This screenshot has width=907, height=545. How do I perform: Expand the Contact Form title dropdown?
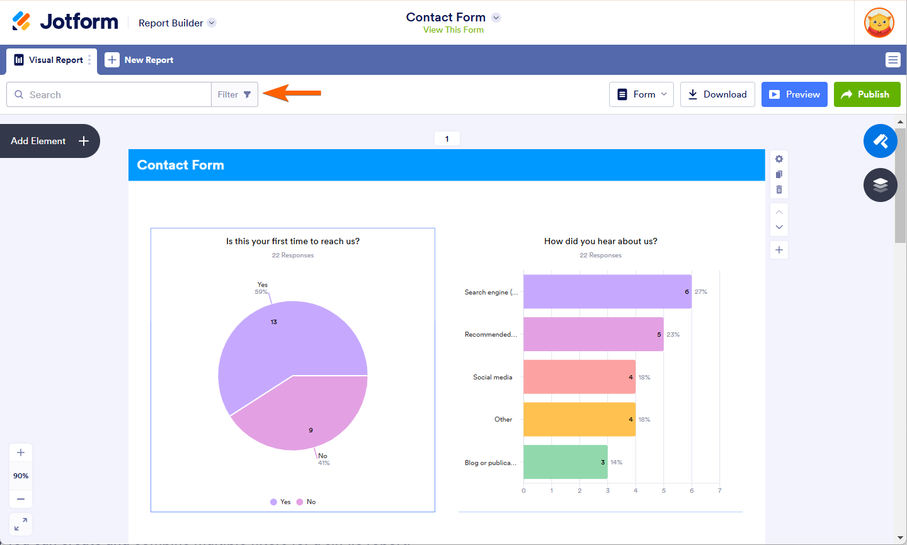point(496,18)
